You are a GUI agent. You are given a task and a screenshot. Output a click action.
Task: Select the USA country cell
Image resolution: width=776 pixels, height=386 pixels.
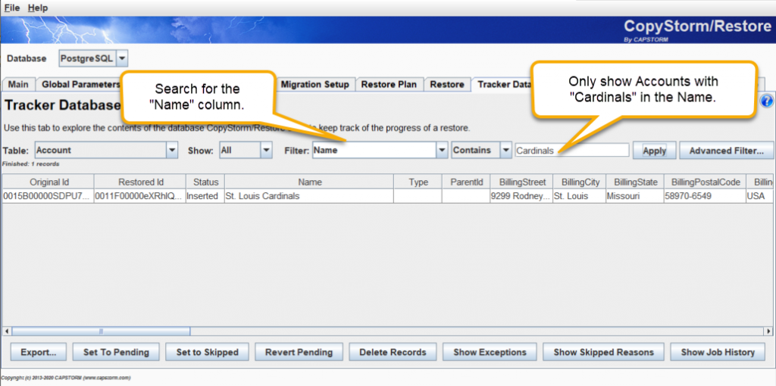click(759, 196)
